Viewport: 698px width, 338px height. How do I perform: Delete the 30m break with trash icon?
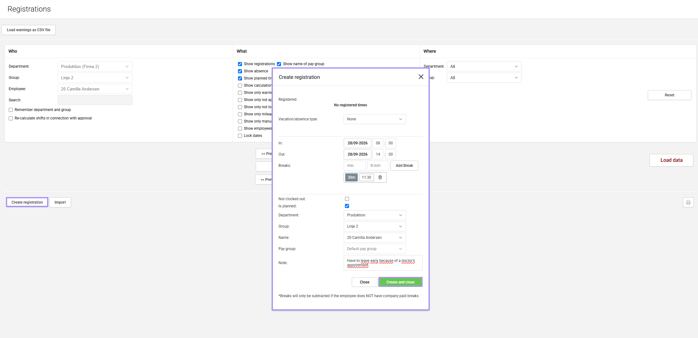point(380,177)
